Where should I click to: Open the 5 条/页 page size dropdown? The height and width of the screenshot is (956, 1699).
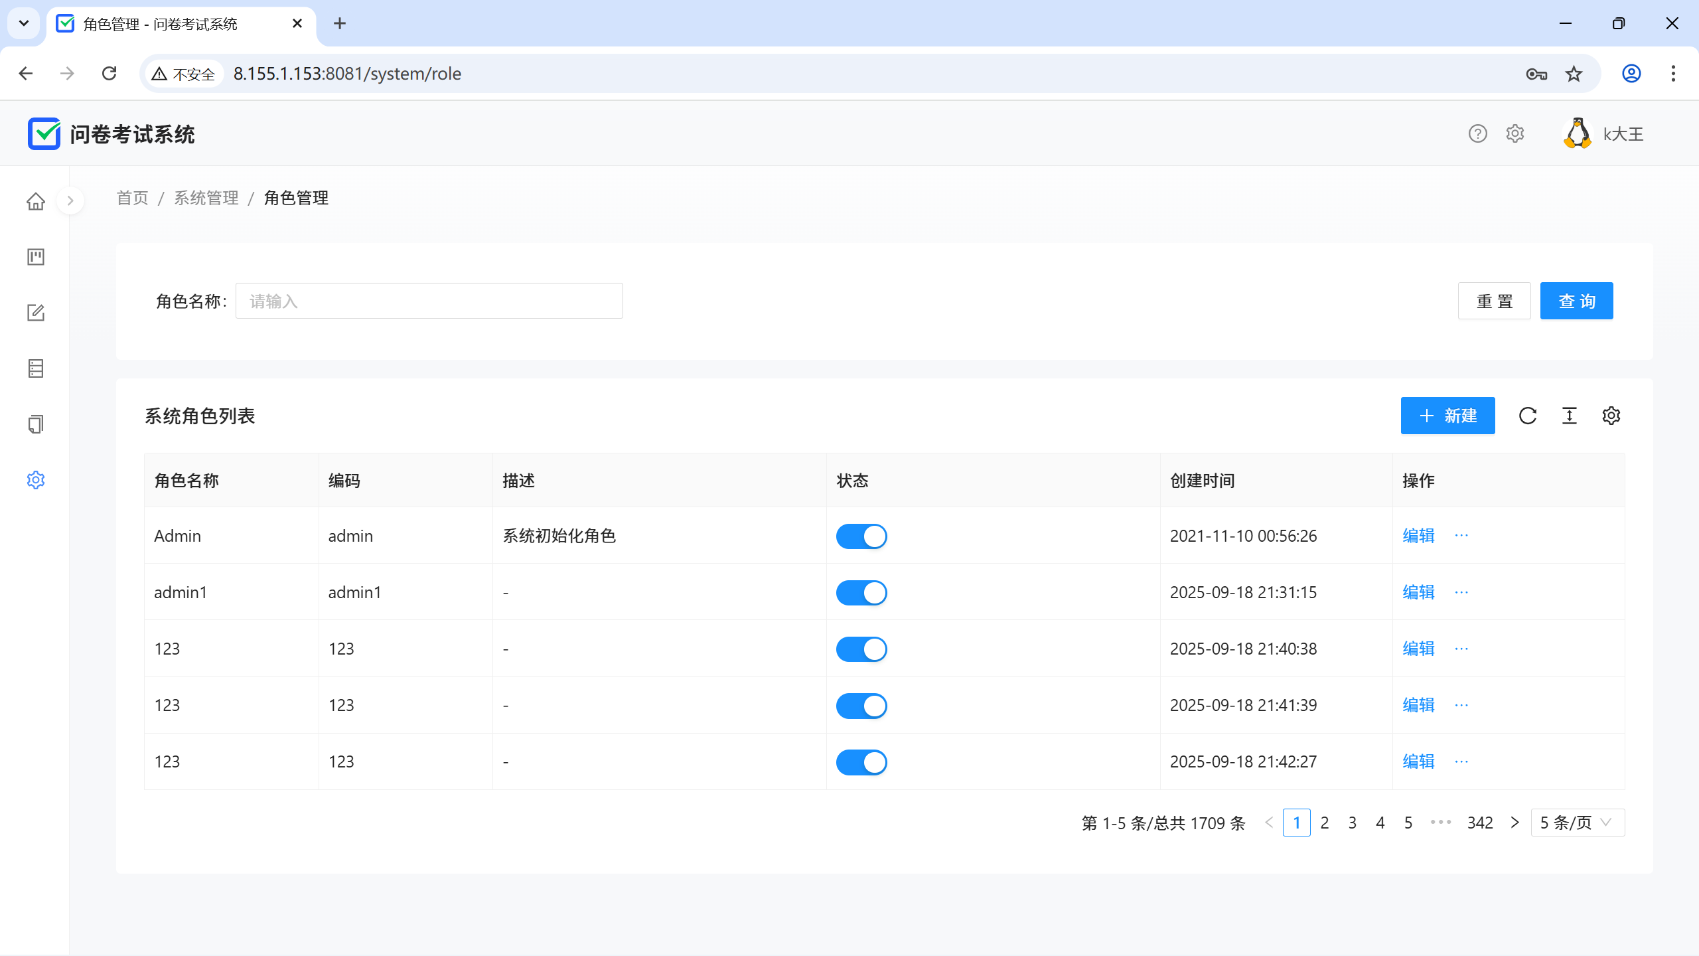[x=1577, y=823]
